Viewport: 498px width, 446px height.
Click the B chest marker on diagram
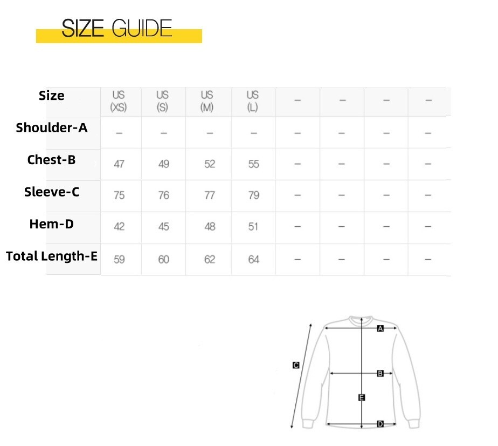380,373
